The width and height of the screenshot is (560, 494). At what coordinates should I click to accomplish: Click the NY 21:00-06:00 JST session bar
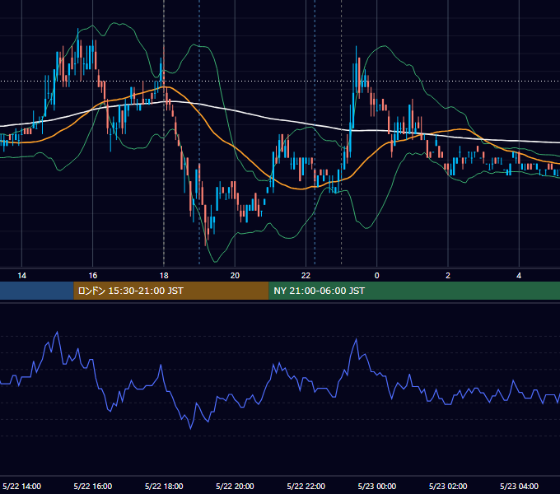[414, 291]
